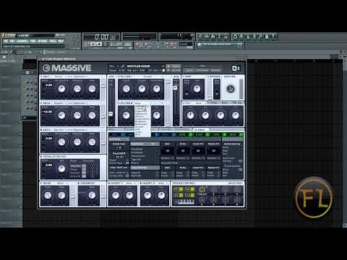Toggle the Modulation OSC power switch
Screen dimensions: 347x260
[x=41, y=157]
